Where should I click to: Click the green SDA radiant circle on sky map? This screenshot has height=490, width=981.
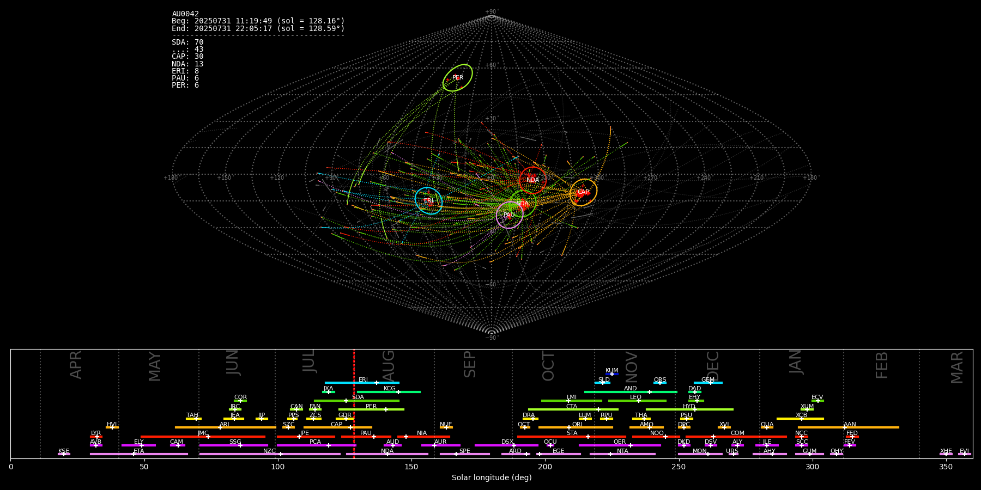coord(523,204)
